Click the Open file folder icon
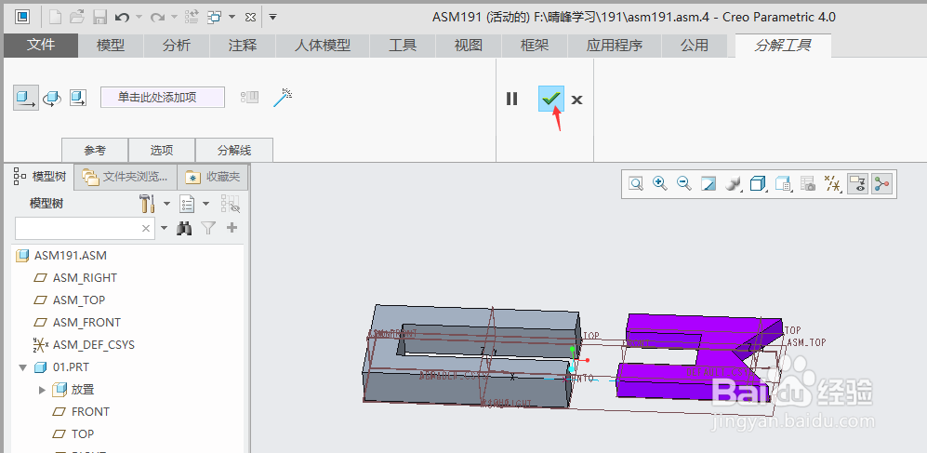 pyautogui.click(x=77, y=17)
